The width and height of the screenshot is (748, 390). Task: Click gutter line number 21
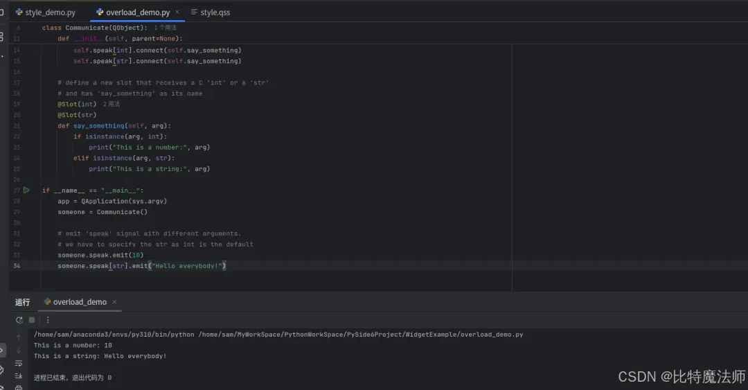click(17, 126)
